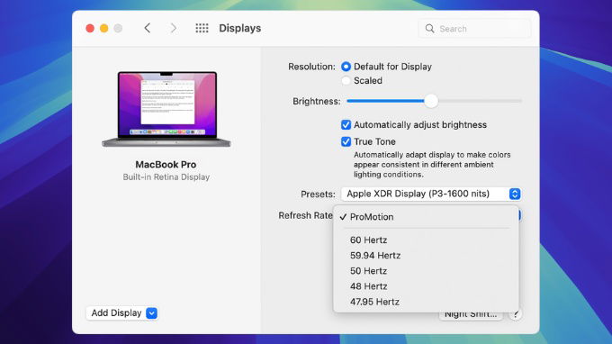The height and width of the screenshot is (344, 612).
Task: Close the Displays window
Action: (x=90, y=29)
